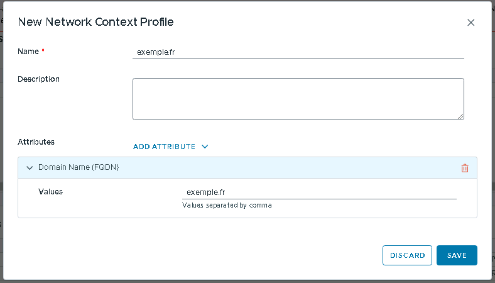Screen dimensions: 495x283
Task: Focus the Name input field
Action: pyautogui.click(x=298, y=52)
